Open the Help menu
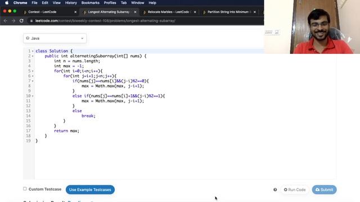360x202 pixels. tap(152, 3)
